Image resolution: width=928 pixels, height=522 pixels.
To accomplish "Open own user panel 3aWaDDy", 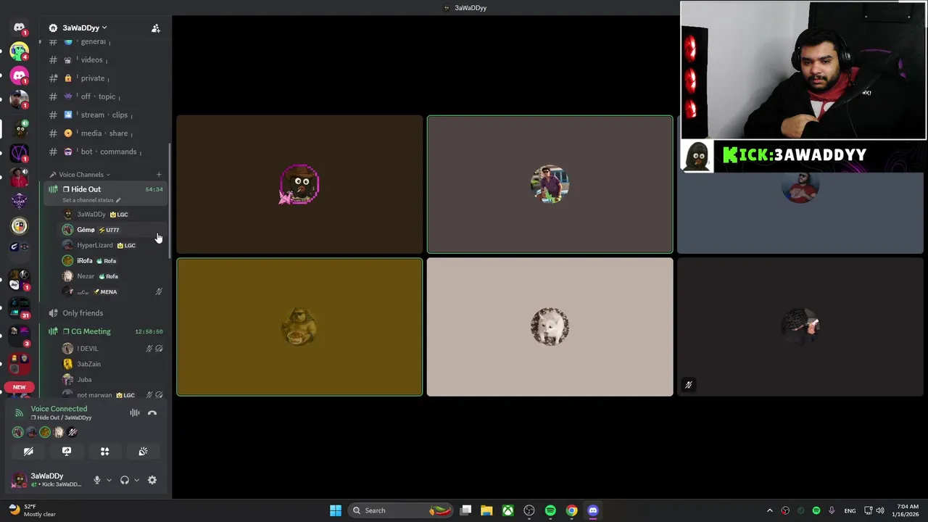I will [x=47, y=480].
